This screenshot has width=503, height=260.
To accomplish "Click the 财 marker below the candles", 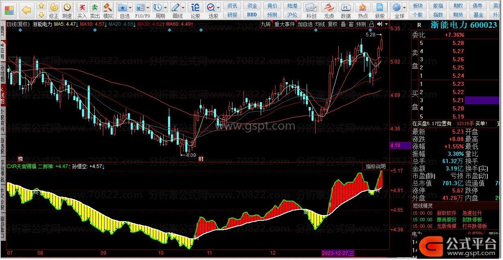I will (201, 159).
